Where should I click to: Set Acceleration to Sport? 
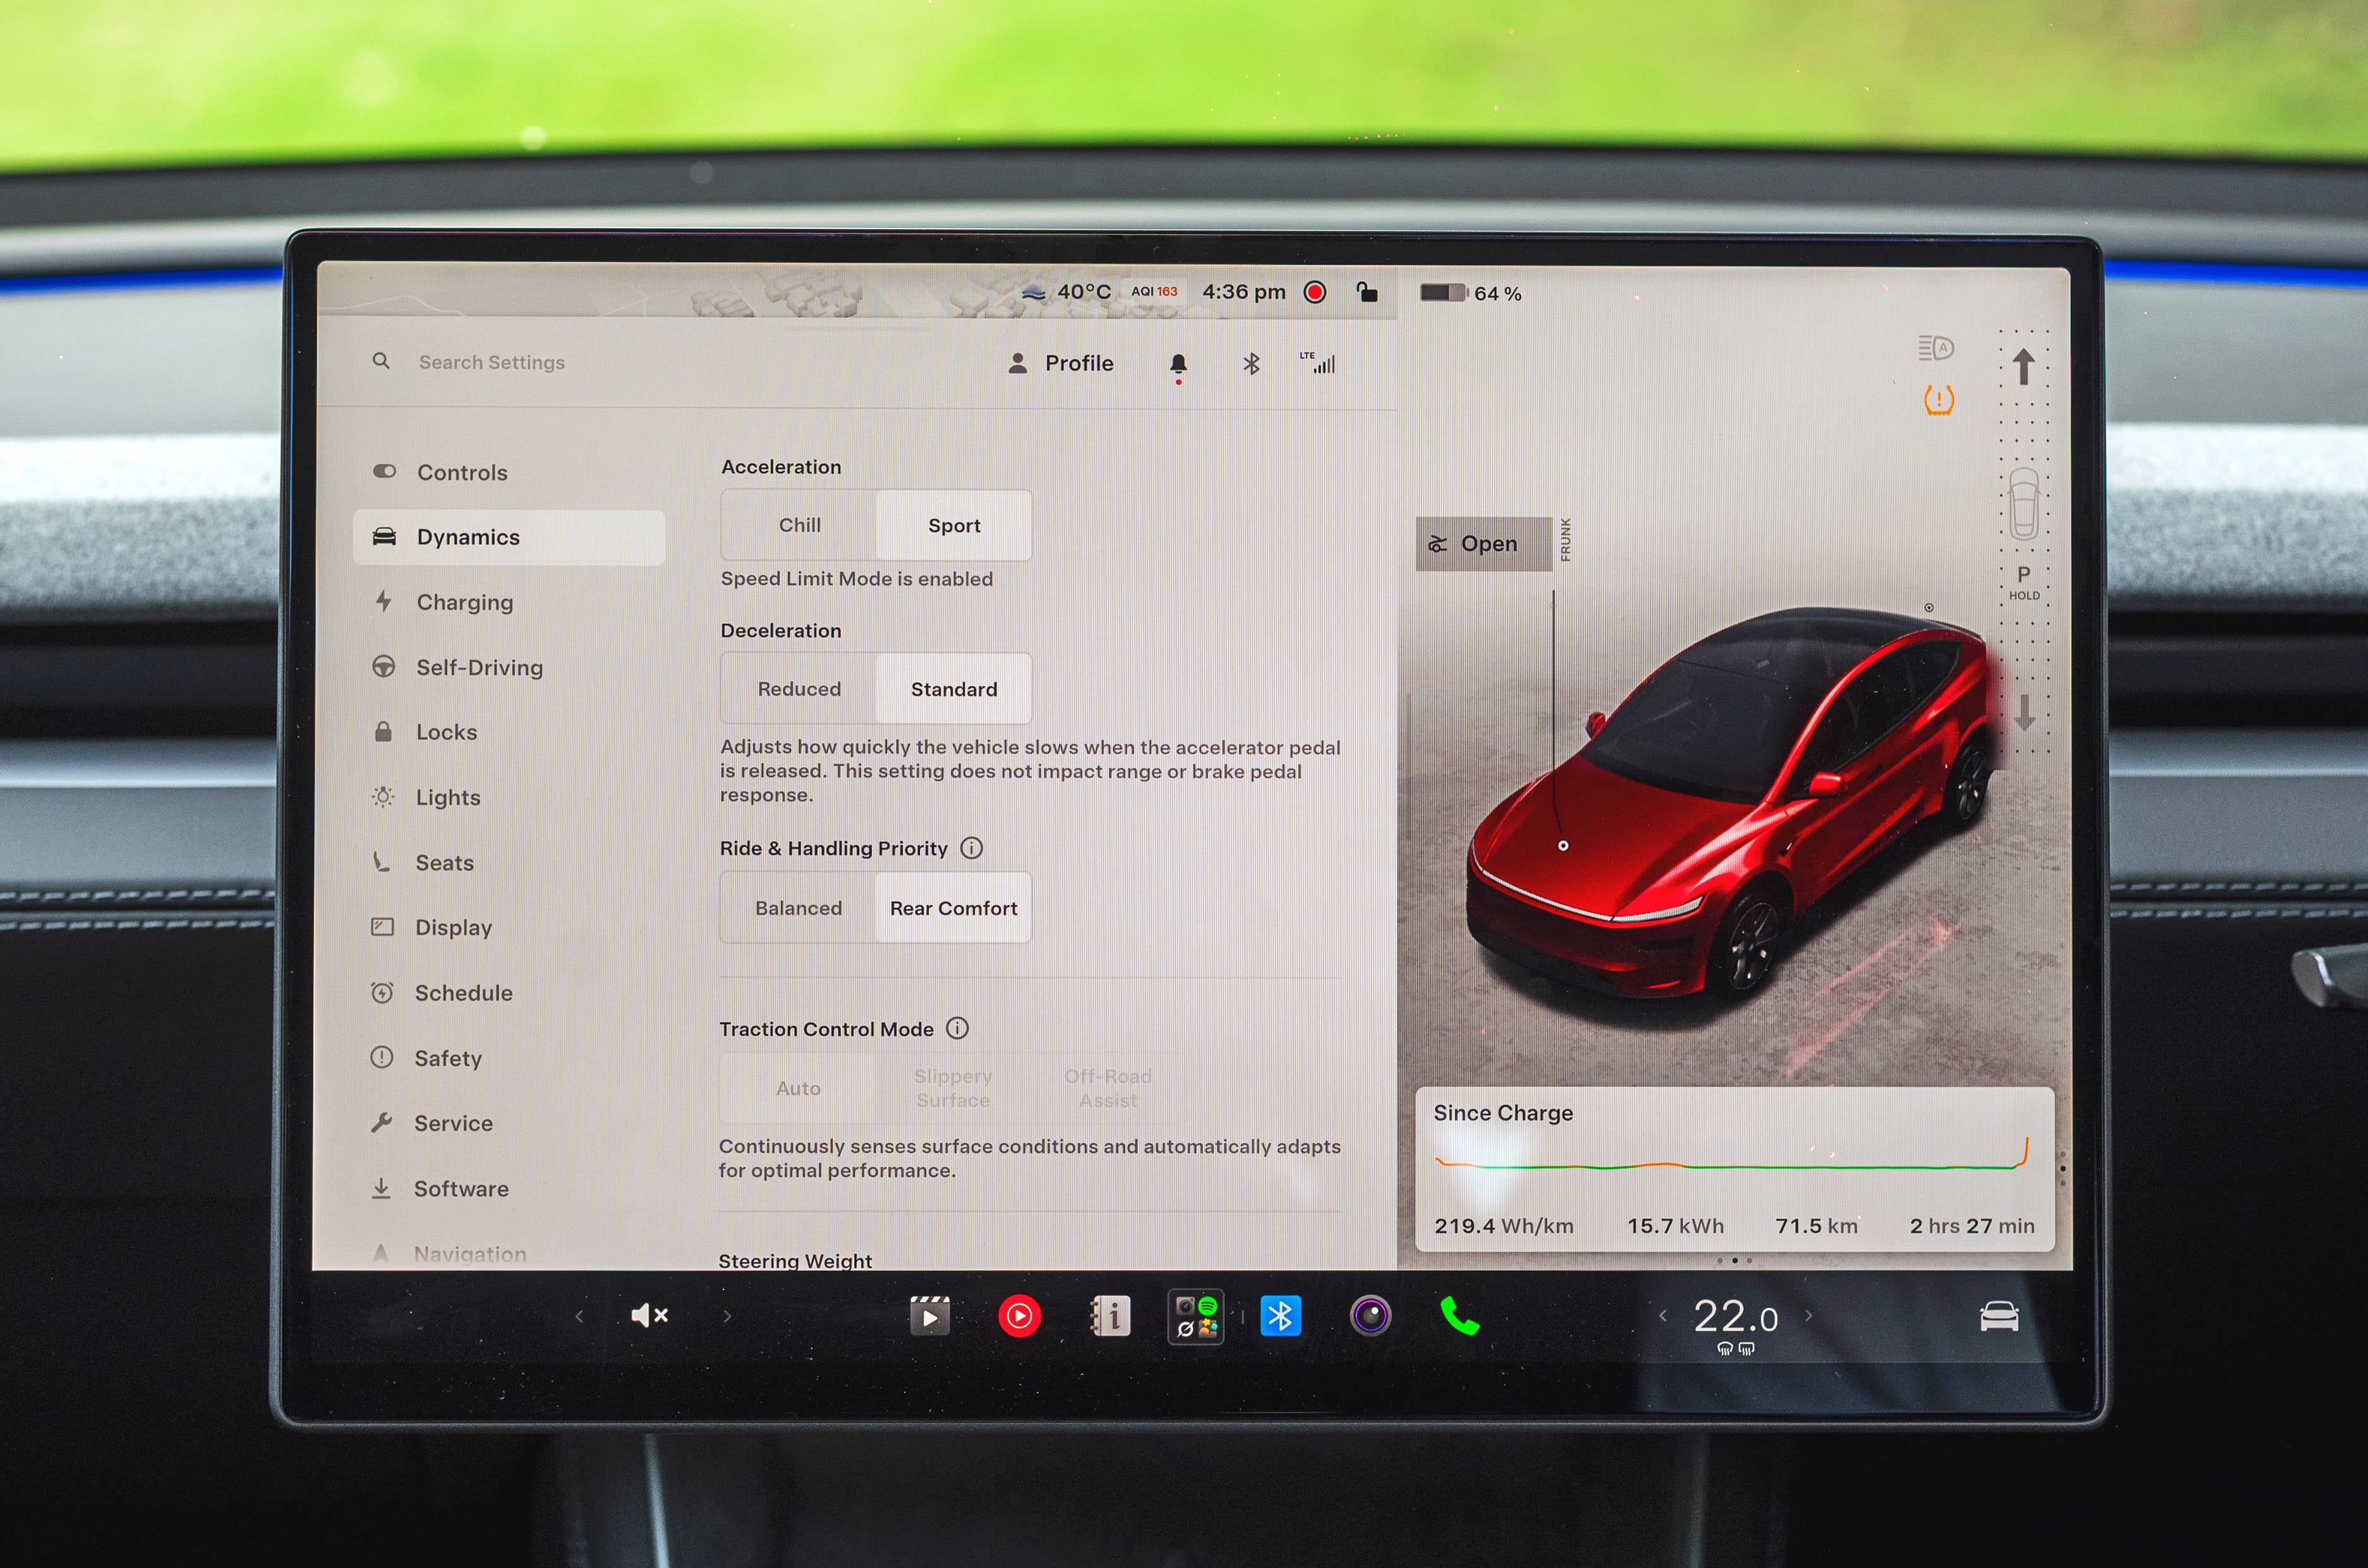[x=954, y=525]
